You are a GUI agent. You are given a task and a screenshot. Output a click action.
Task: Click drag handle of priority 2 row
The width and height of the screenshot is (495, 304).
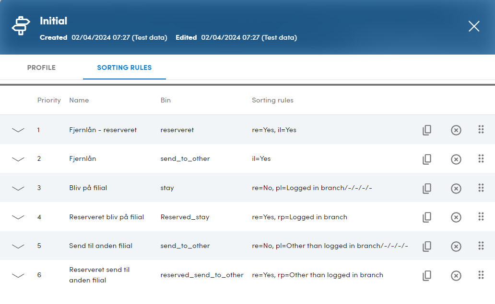(481, 158)
